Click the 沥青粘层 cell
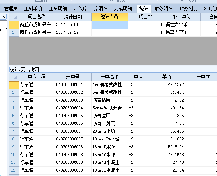Screen dimensions: 217x176 point(109,100)
